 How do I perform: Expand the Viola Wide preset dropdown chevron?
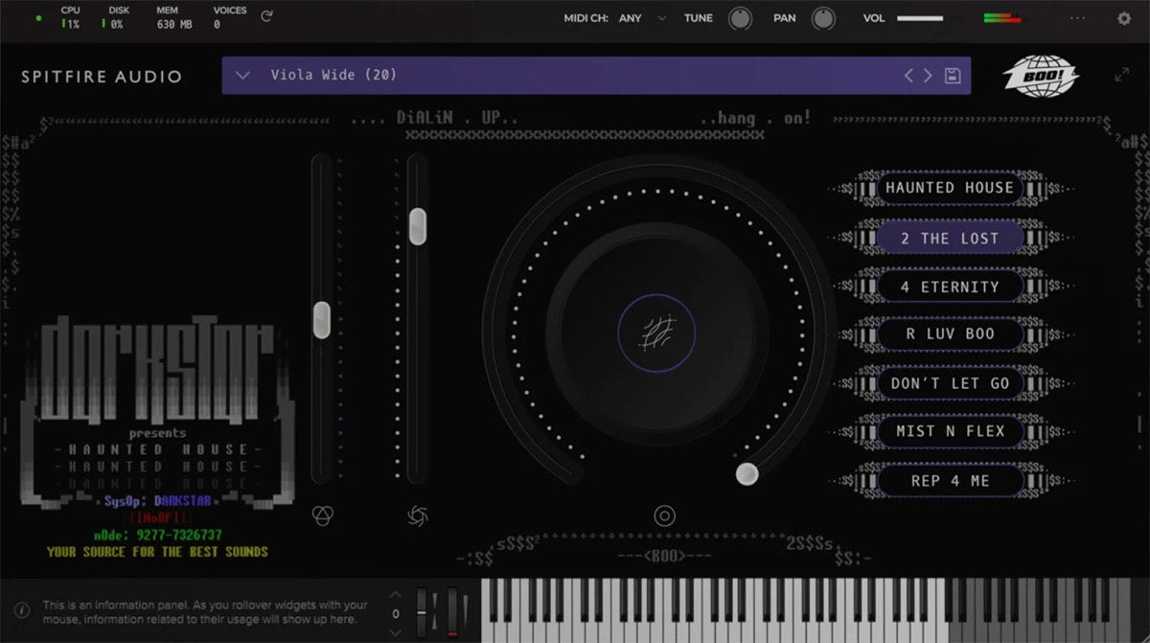pos(242,76)
